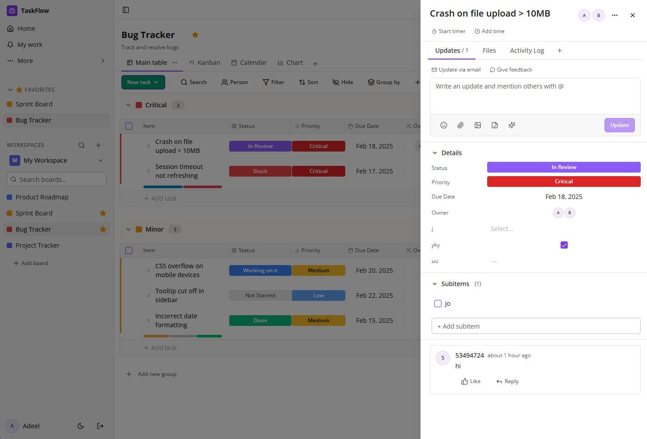The height and width of the screenshot is (439, 647).
Task: Insert an emoji into the update
Action: (443, 125)
